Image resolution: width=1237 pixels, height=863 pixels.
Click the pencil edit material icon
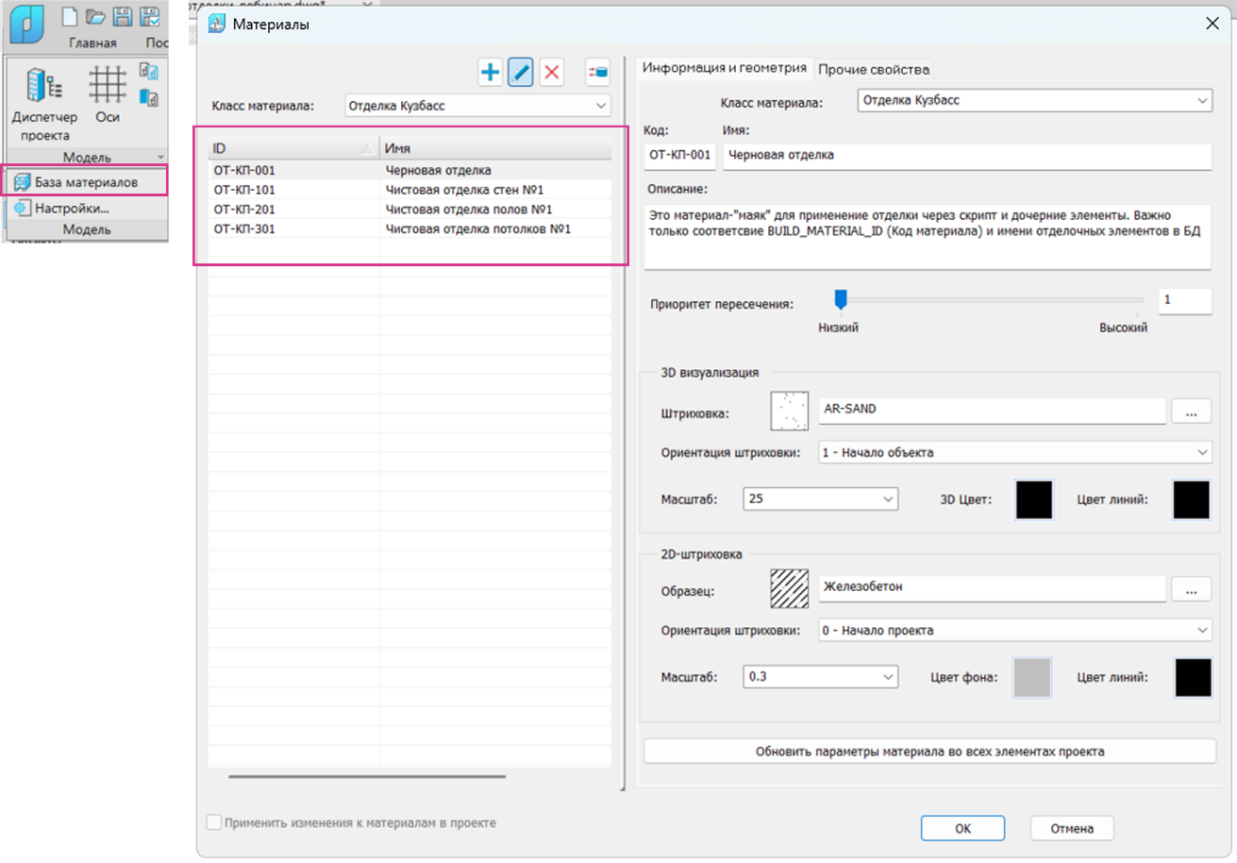tap(521, 72)
